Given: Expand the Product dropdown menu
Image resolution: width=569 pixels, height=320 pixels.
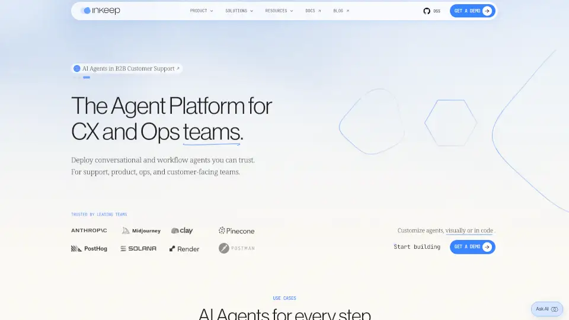Looking at the screenshot, I should pos(202,11).
